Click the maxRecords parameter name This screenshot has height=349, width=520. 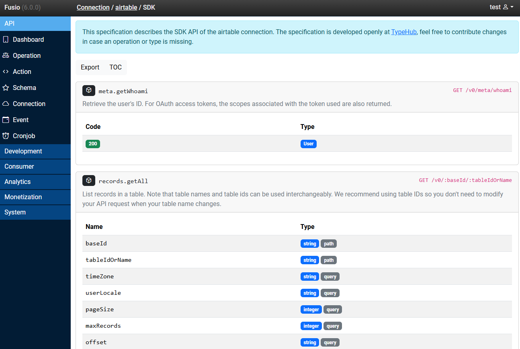(103, 326)
